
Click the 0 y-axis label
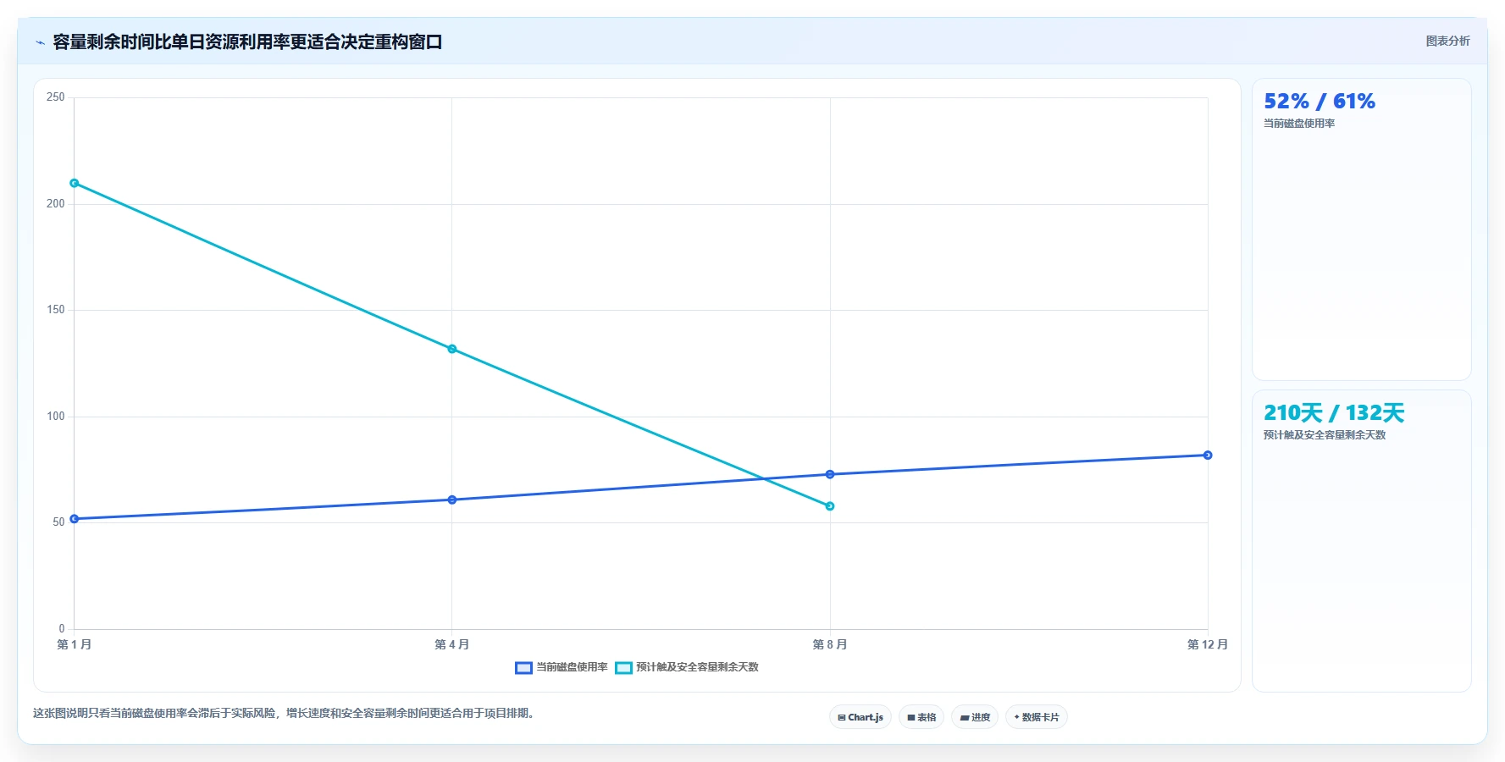point(62,629)
